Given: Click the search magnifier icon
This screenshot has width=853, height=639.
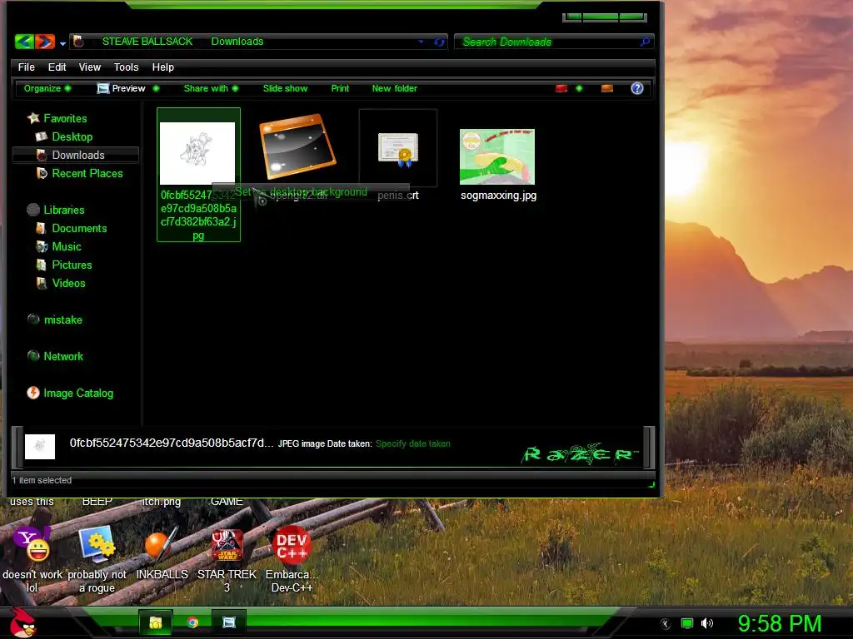Looking at the screenshot, I should point(645,42).
